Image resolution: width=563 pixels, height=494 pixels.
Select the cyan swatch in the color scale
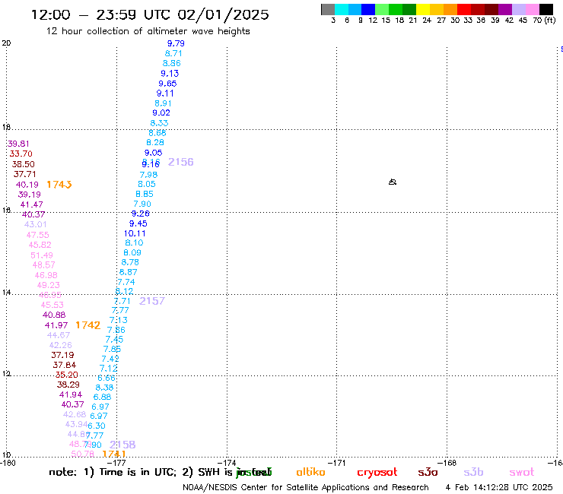pyautogui.click(x=342, y=9)
